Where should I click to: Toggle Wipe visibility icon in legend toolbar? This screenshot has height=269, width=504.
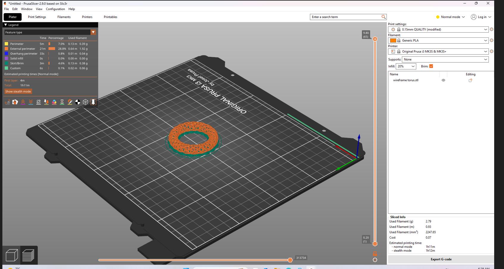pos(15,102)
